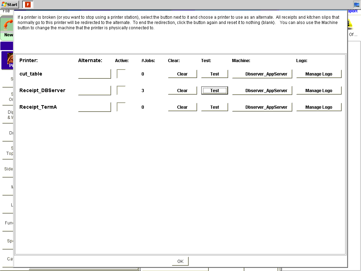The height and width of the screenshot is (271, 361).
Task: Open the Windows Start menu
Action: click(10, 5)
